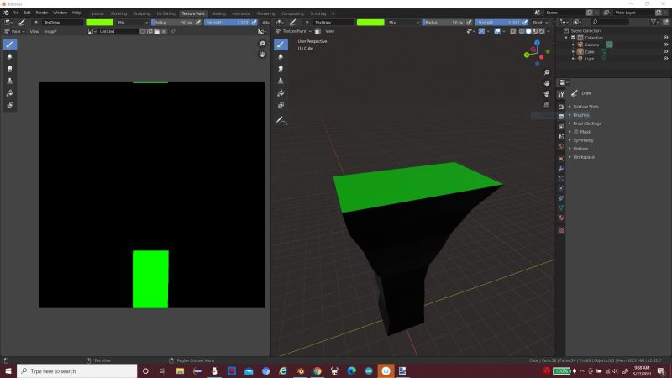The width and height of the screenshot is (672, 378).
Task: Select the Mask tool in image editor
Action: click(10, 106)
